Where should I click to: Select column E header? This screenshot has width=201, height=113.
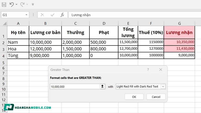pos(128,23)
